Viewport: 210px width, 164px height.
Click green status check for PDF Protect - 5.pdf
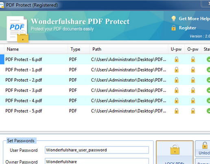tap(208, 111)
